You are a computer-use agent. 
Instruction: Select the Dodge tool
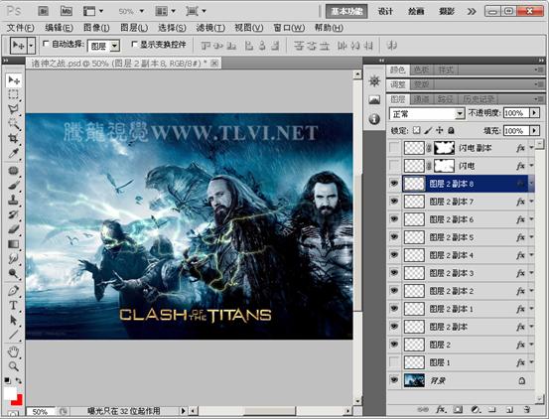pyautogui.click(x=14, y=273)
